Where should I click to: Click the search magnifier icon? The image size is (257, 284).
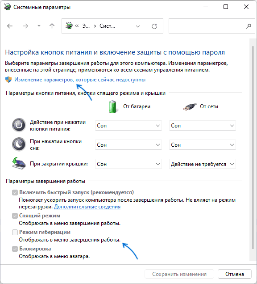click(x=249, y=26)
